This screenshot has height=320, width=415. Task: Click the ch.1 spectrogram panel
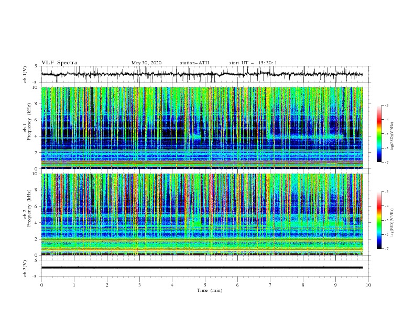(x=202, y=128)
